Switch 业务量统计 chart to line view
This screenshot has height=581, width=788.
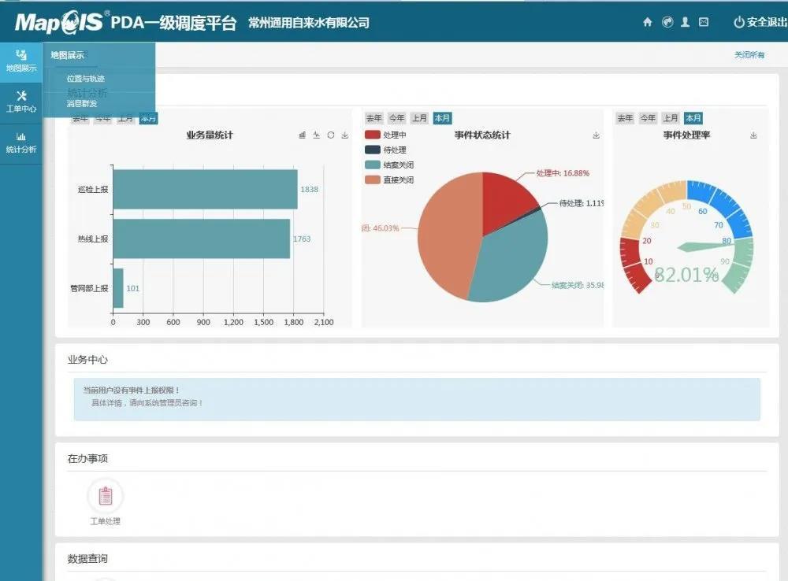316,135
